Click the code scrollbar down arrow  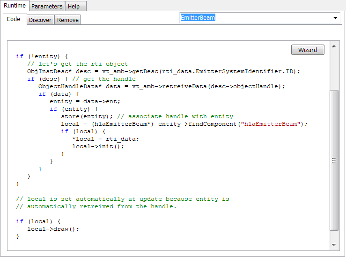coord(334,245)
